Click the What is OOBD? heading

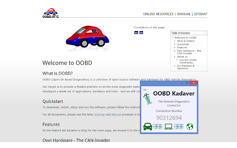tap(58, 73)
